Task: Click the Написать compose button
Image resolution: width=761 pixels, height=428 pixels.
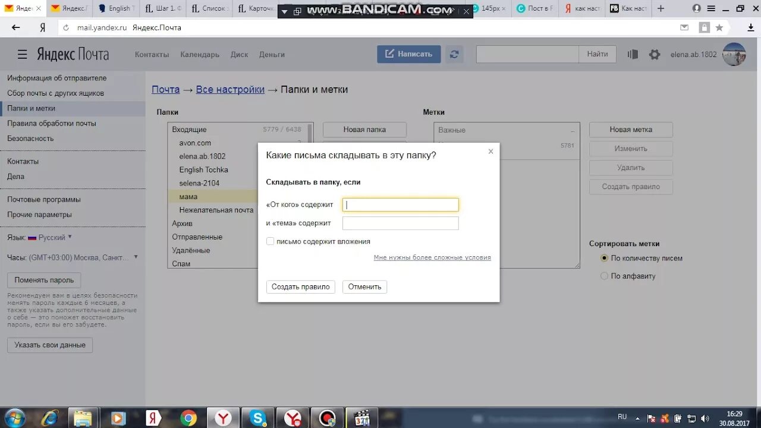Action: [408, 54]
